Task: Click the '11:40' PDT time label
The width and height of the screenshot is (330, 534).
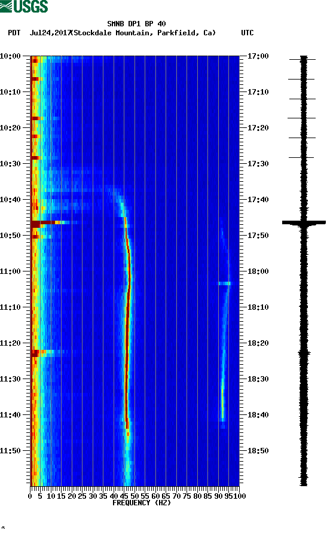Action: (10, 415)
